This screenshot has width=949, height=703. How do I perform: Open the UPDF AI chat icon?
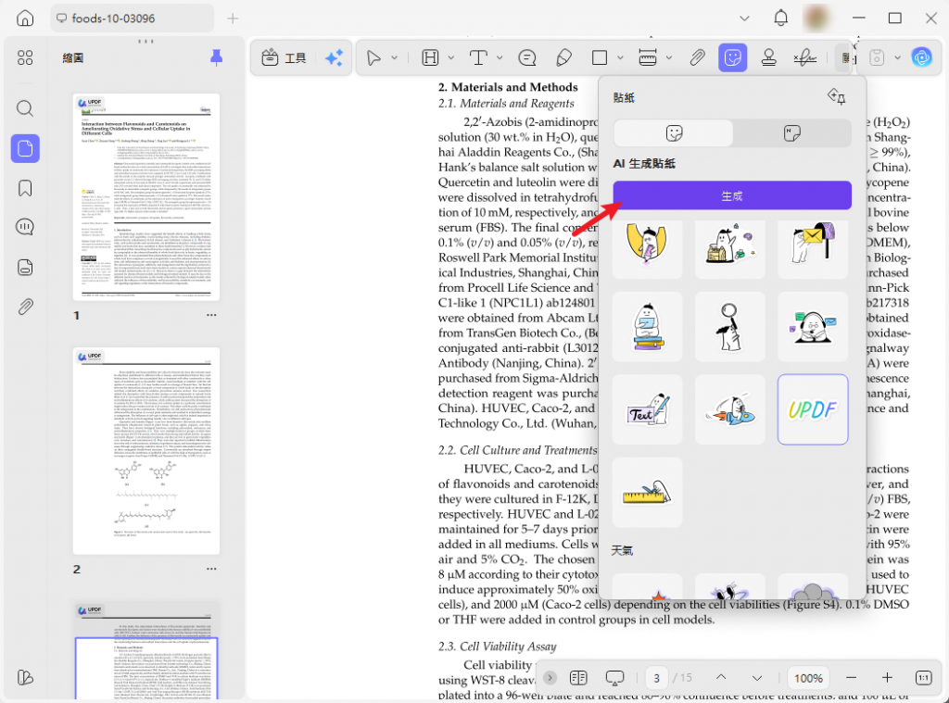922,58
